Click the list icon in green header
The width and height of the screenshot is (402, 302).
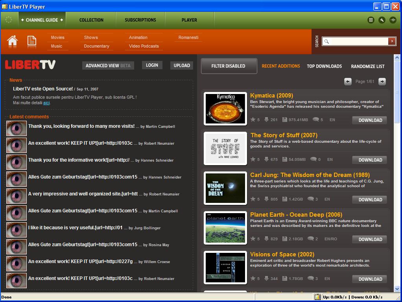click(371, 20)
